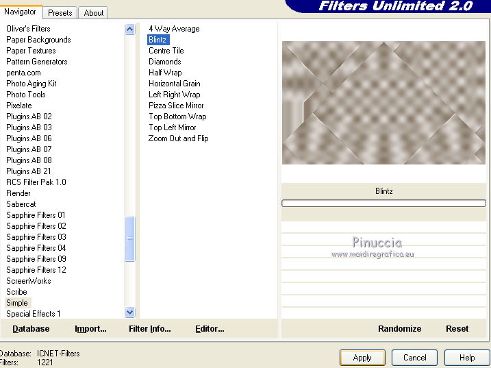Click the Blintz filter preview image
491x368 pixels.
tap(383, 103)
